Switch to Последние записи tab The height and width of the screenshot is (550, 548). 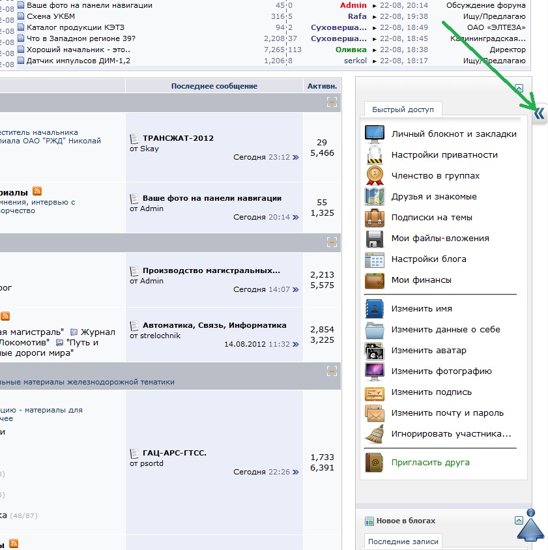[402, 542]
